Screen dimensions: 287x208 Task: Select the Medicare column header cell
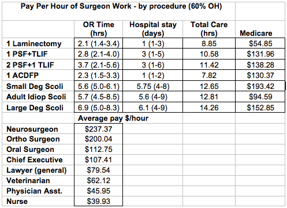pos(260,29)
